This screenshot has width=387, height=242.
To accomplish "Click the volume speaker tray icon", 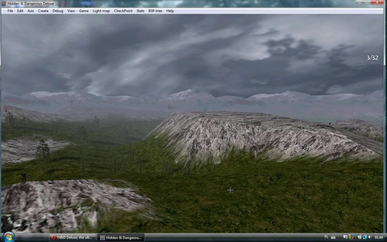I will [370, 237].
